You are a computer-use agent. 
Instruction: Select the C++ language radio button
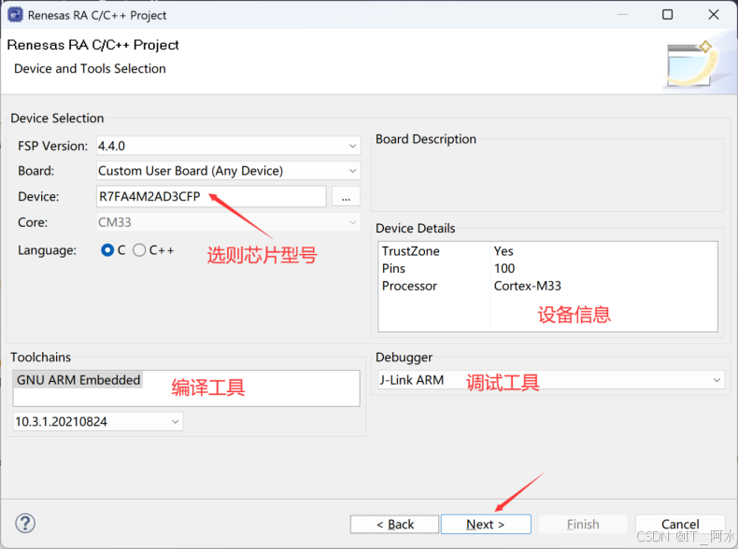pyautogui.click(x=139, y=250)
